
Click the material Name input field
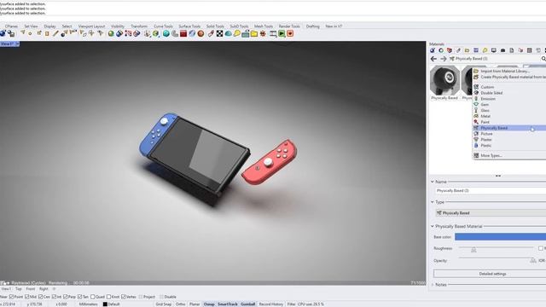491,191
